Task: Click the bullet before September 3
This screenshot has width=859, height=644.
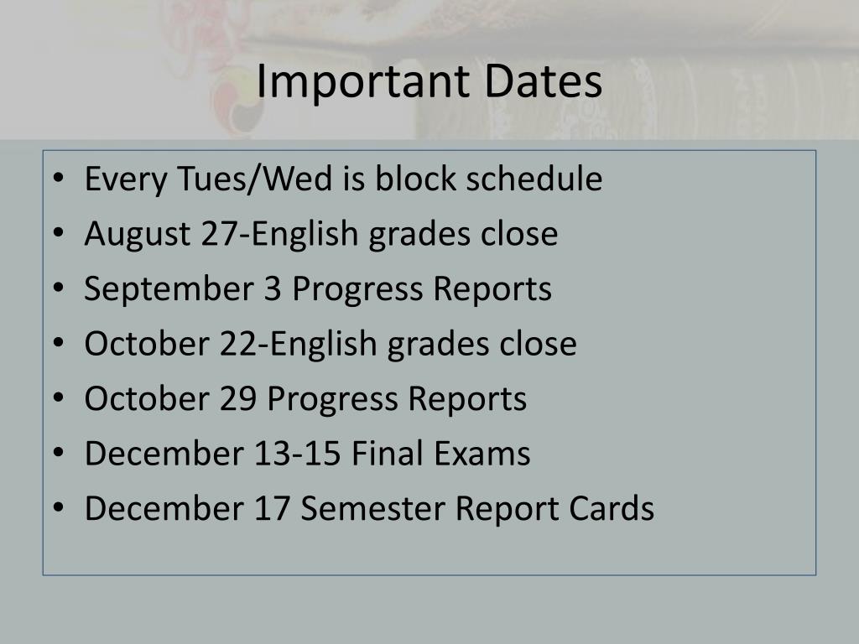Action: [58, 288]
